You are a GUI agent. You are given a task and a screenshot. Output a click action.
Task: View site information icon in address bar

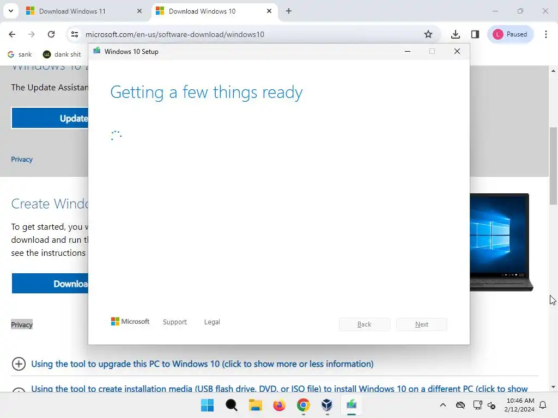click(x=75, y=34)
